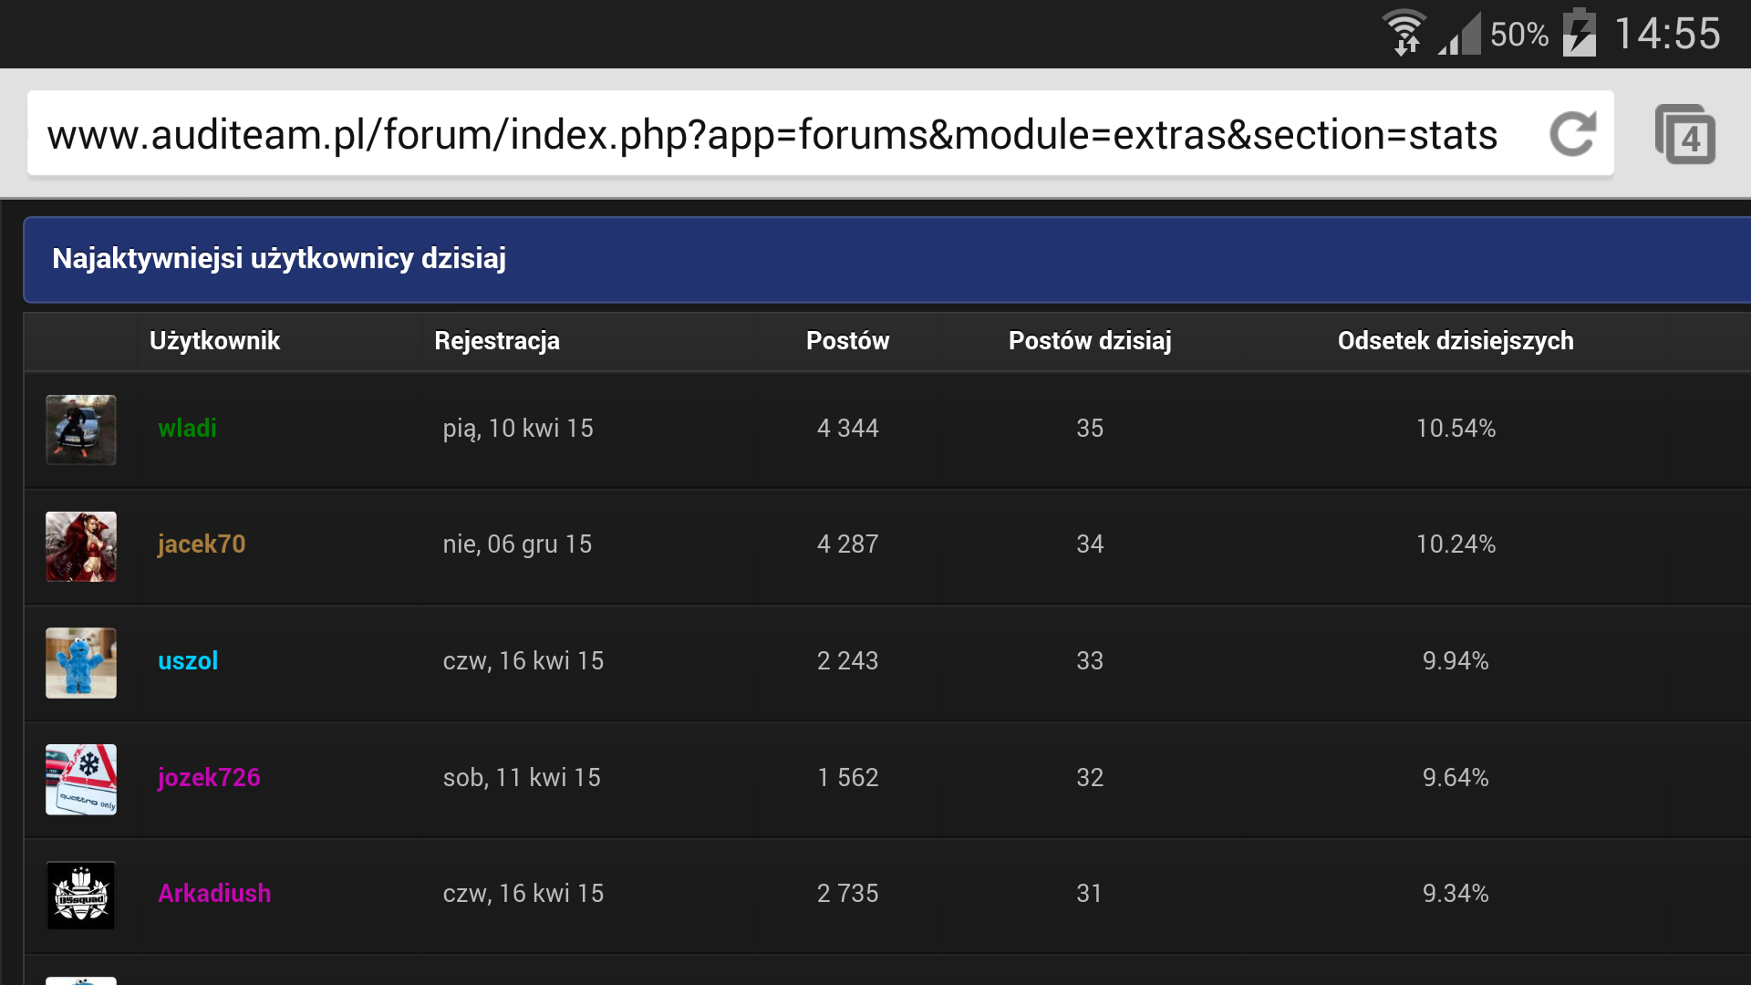Viewport: 1751px width, 985px height.
Task: Tap Arkadiush's B5squad avatar
Action: pyautogui.click(x=81, y=896)
